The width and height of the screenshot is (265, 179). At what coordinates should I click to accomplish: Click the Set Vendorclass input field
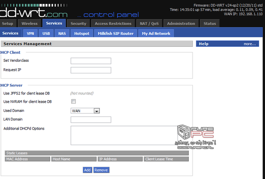(91, 61)
